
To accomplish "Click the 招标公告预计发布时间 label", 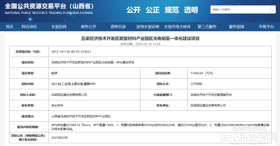I will [x=28, y=138].
